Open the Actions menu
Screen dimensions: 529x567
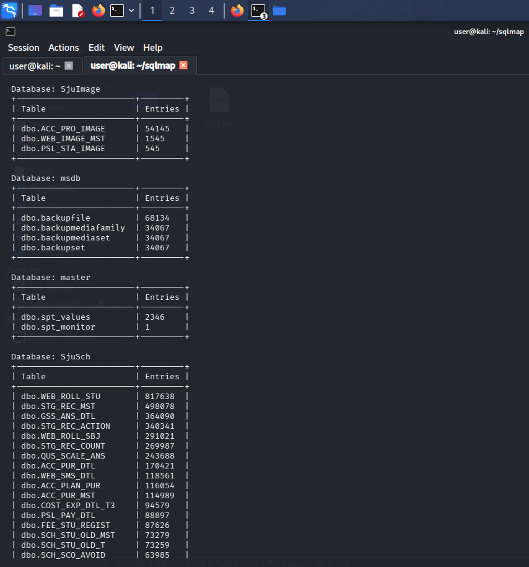[64, 48]
